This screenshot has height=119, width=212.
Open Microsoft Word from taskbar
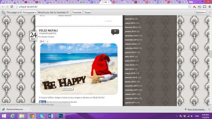[51, 116]
